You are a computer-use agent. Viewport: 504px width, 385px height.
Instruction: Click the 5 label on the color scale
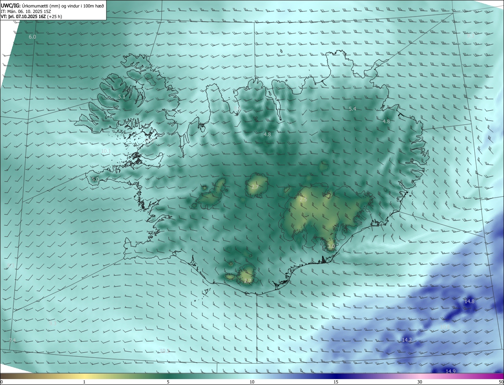click(x=168, y=382)
